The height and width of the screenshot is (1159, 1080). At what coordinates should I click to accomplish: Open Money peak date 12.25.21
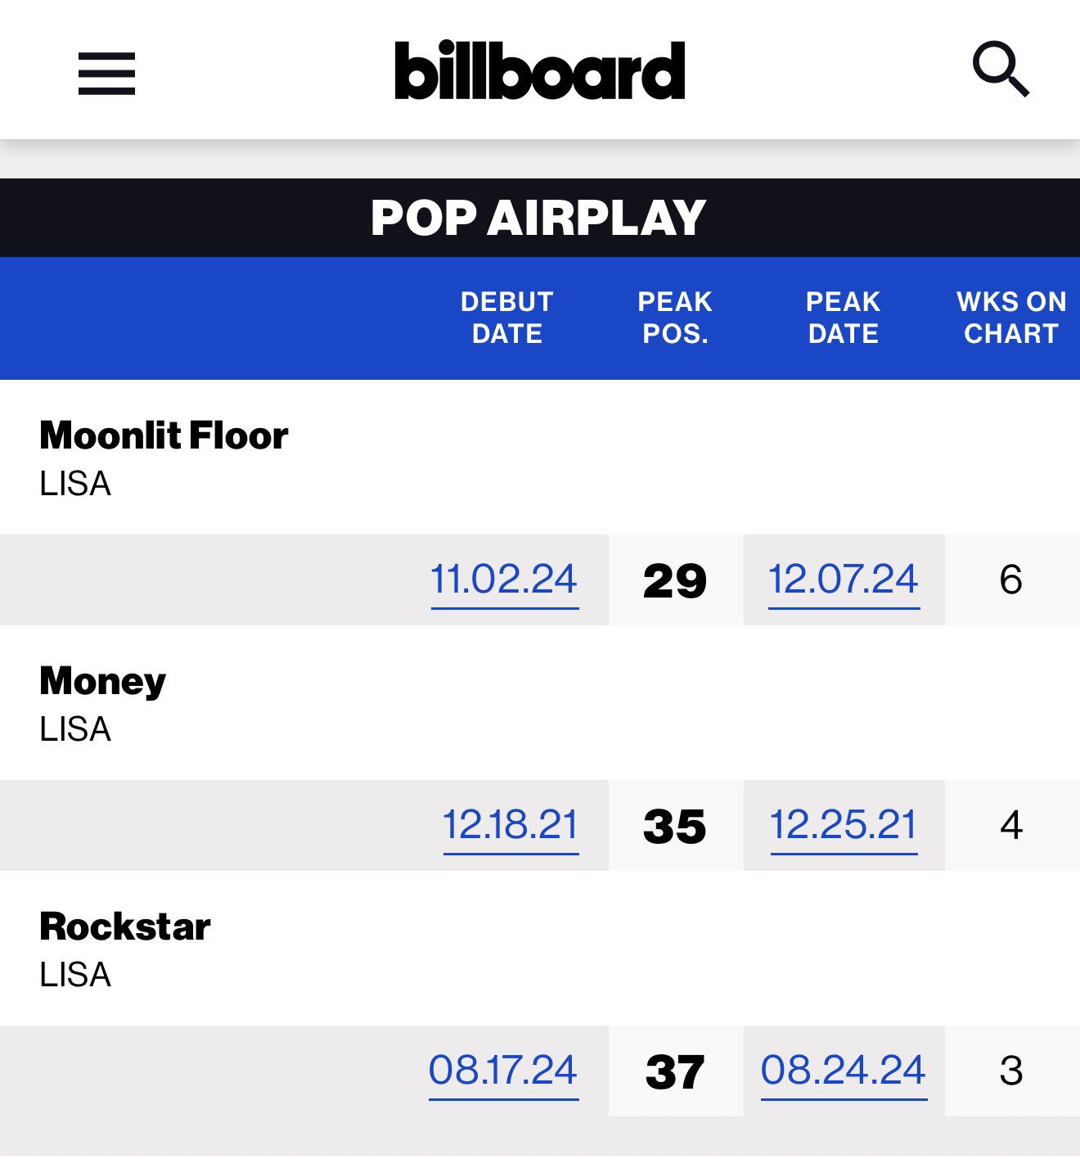tap(844, 826)
